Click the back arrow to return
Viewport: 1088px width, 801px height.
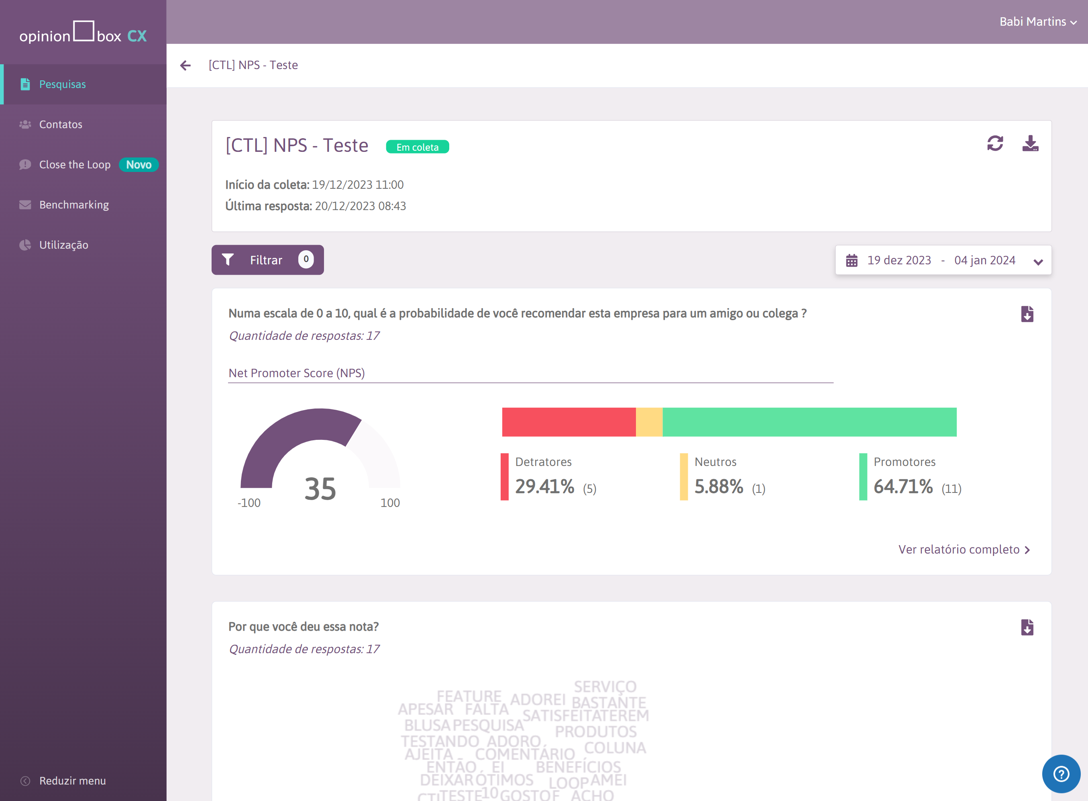[x=185, y=64]
